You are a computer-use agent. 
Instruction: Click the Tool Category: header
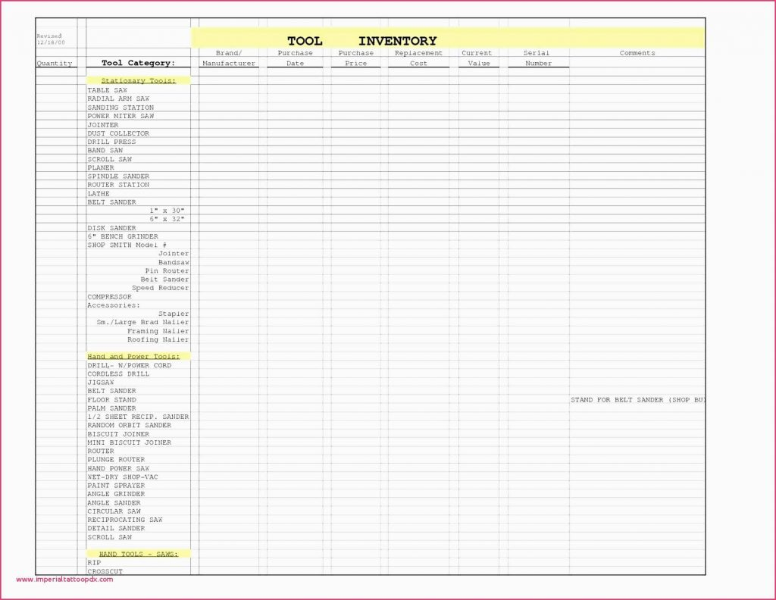[x=138, y=63]
